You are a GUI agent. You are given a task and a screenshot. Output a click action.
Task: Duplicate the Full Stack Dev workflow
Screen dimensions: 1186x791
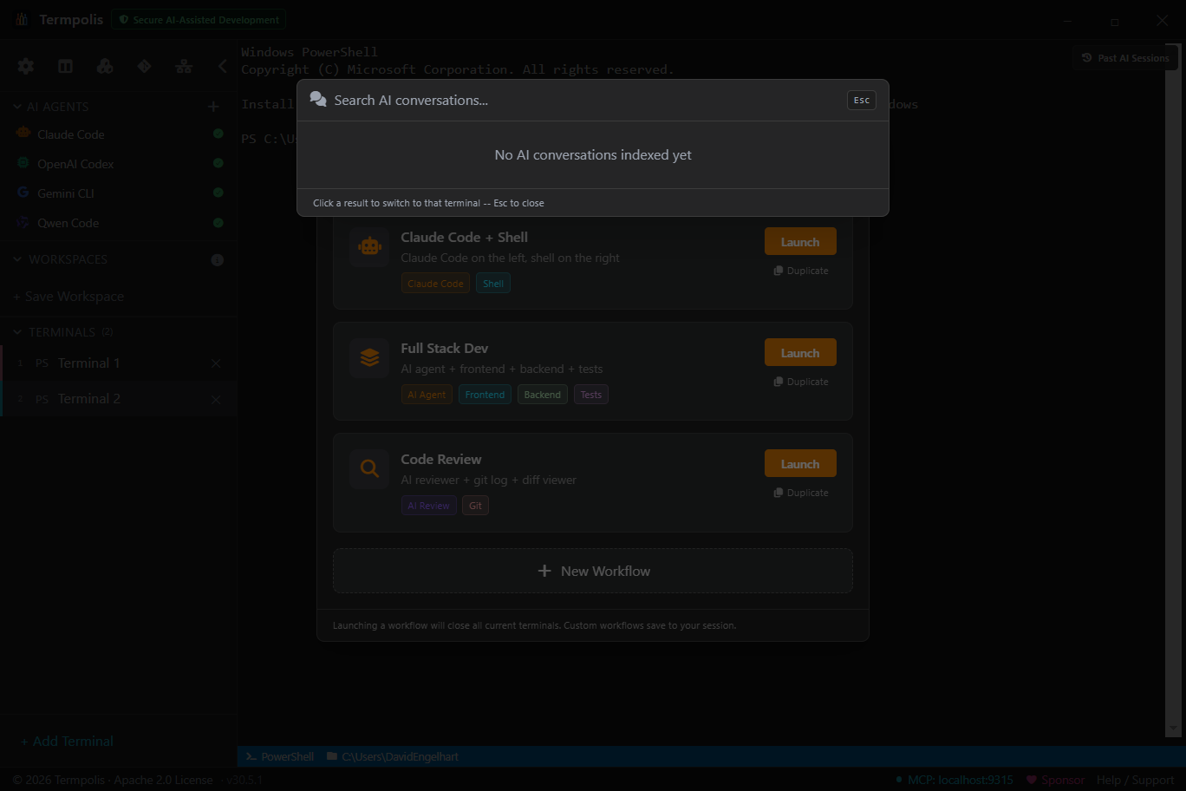801,382
